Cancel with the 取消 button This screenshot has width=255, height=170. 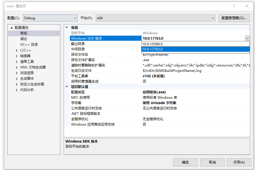click(x=212, y=162)
